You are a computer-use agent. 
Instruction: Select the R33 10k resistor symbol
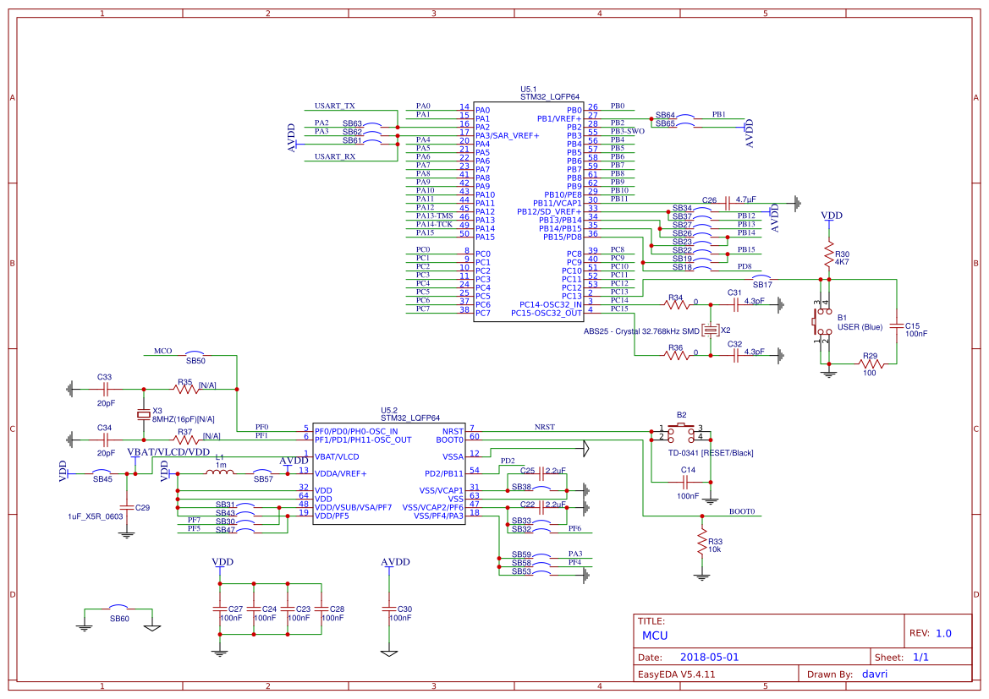click(x=701, y=543)
